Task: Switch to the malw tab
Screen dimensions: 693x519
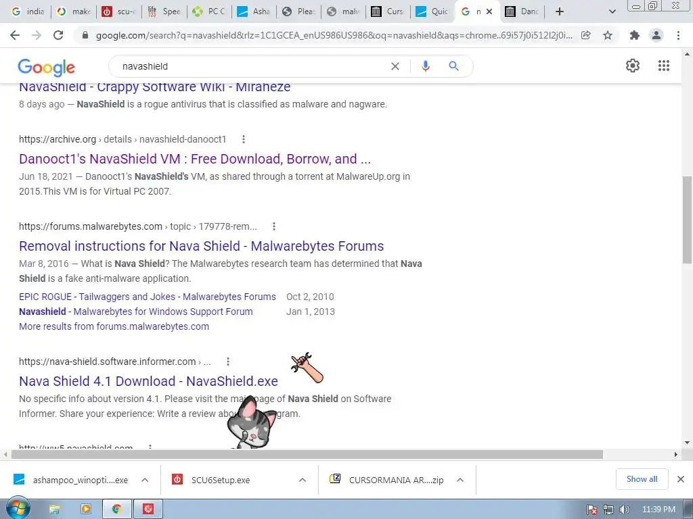Action: coord(344,11)
